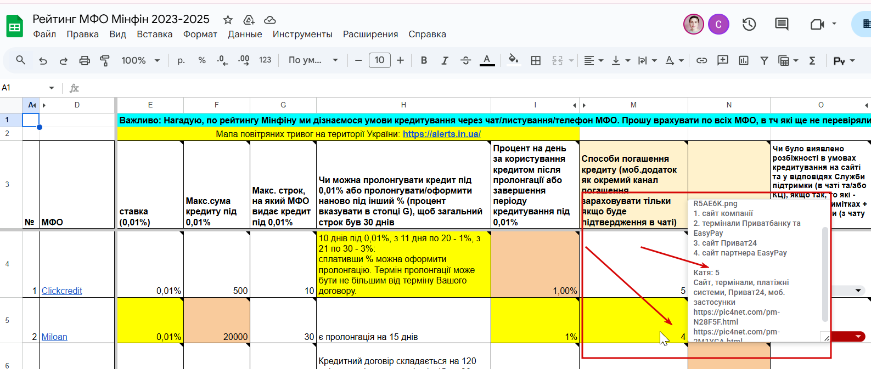This screenshot has height=369, width=871.
Task: Open the font family dropdown
Action: point(313,61)
